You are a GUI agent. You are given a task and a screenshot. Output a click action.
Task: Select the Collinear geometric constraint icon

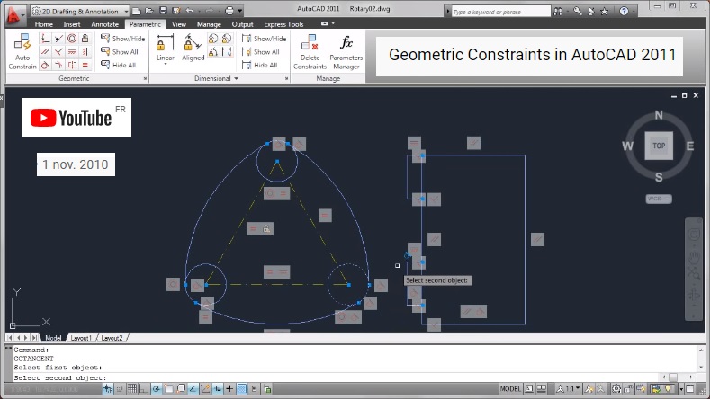tap(58, 39)
